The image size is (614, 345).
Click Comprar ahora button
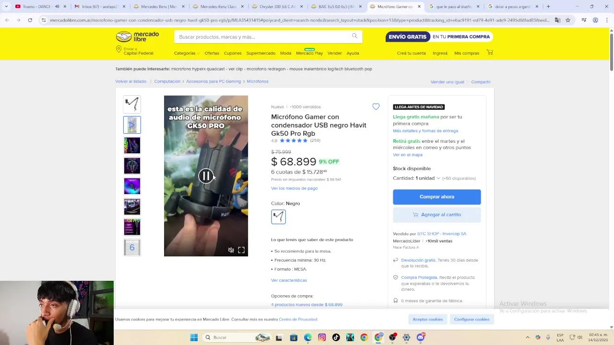tap(437, 197)
